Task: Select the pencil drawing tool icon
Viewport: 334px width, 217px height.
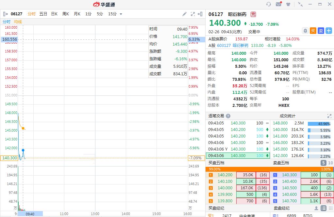Action: pyautogui.click(x=184, y=14)
